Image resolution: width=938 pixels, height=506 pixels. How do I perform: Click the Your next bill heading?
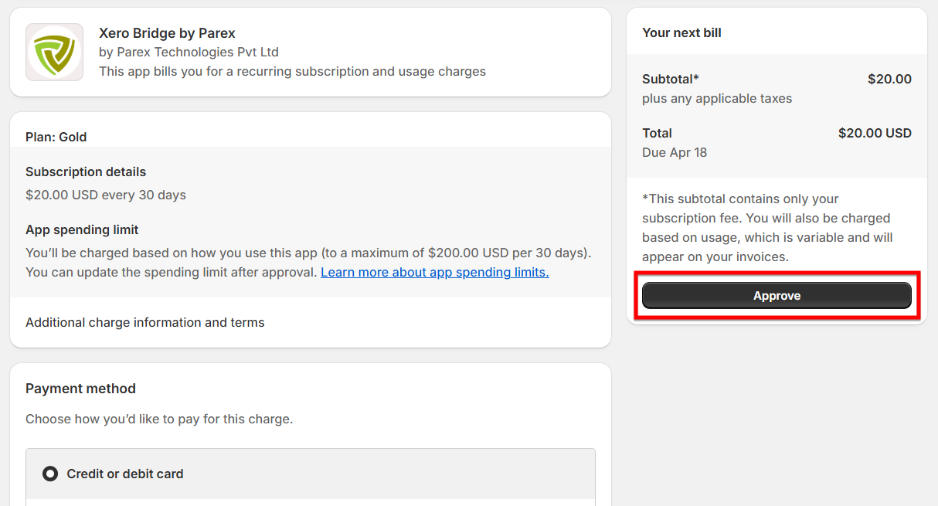[x=681, y=33]
